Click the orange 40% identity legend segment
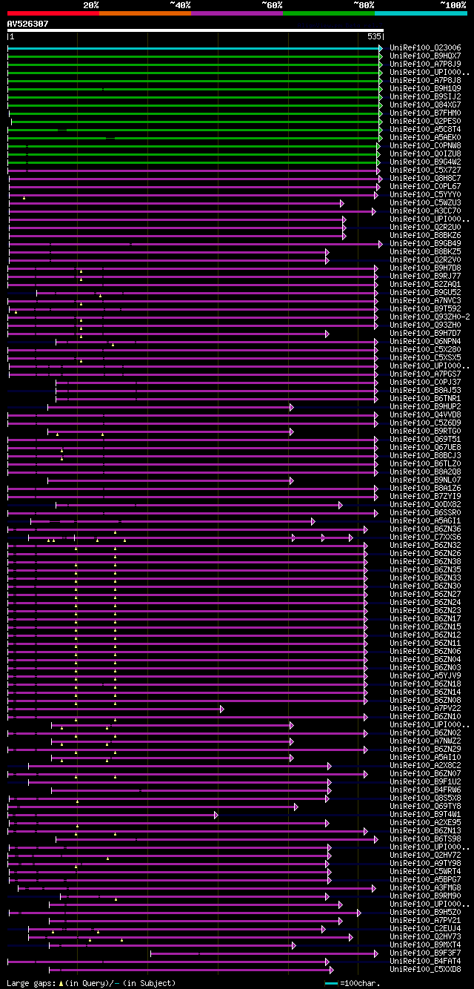The image size is (474, 989). click(144, 13)
